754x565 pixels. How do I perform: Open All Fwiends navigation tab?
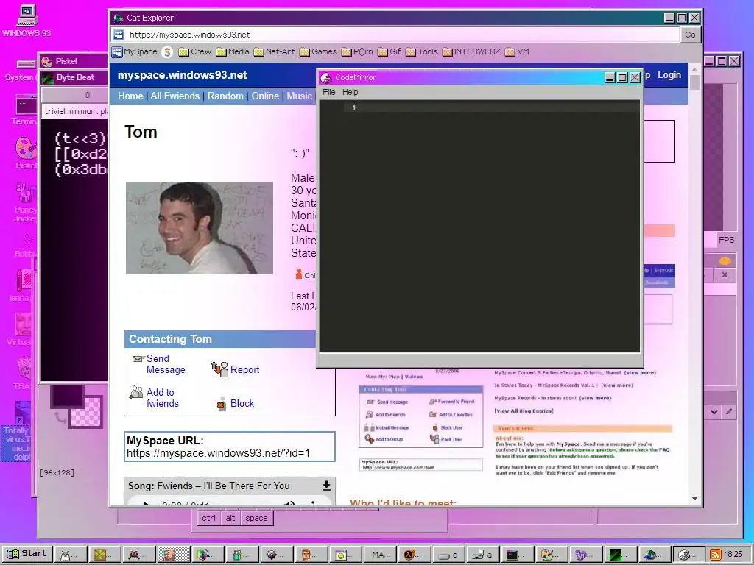[175, 96]
